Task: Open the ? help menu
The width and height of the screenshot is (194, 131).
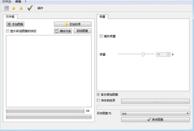Action: [x=25, y=2]
